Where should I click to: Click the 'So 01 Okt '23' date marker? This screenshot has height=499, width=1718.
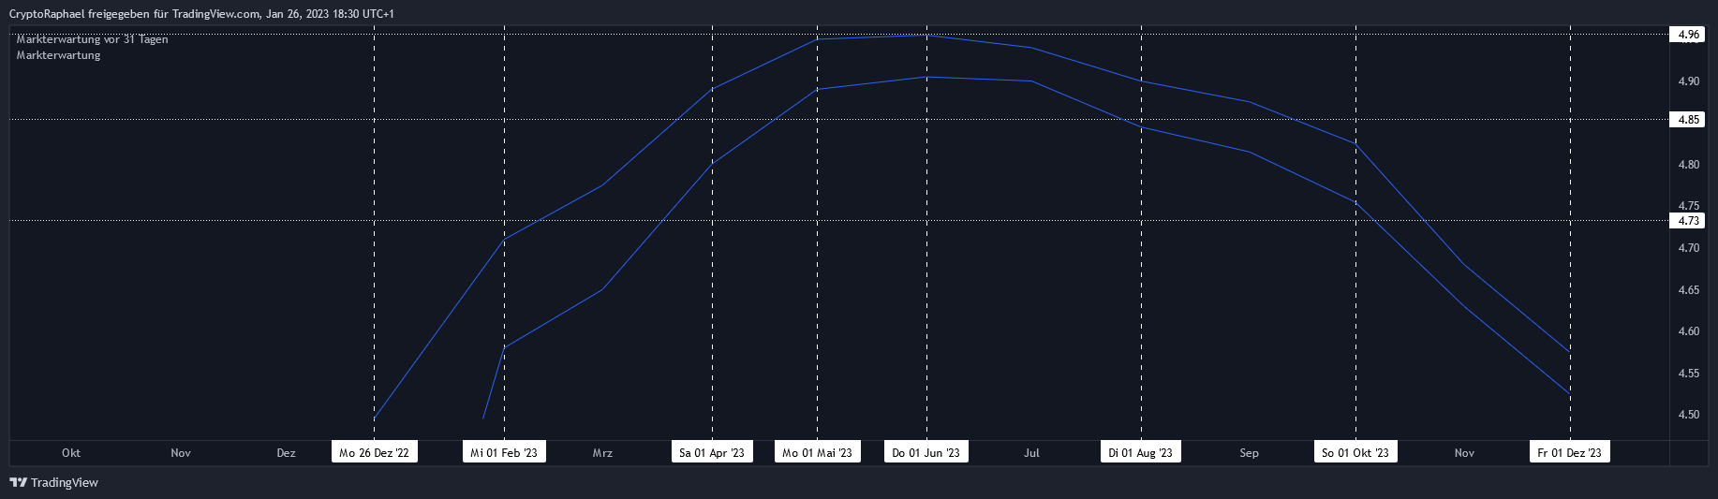tap(1355, 452)
